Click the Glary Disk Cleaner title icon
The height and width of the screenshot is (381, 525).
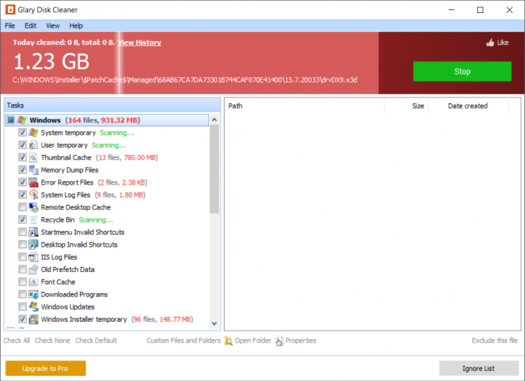click(x=10, y=9)
